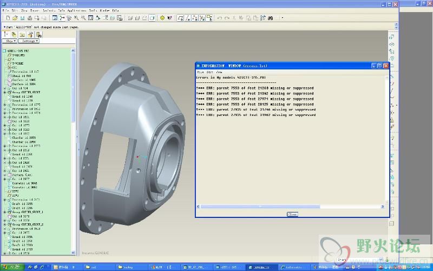Click Information Window scroll right arrow
Screen dimensions: 433x271
tap(383, 207)
